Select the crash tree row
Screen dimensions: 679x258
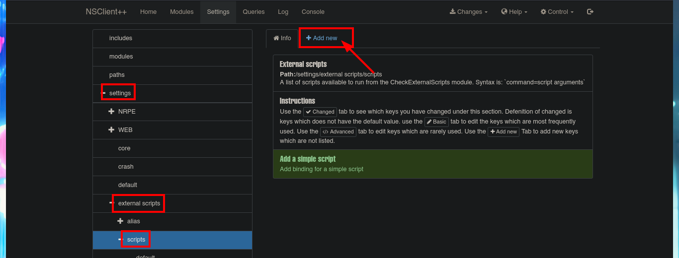click(172, 167)
